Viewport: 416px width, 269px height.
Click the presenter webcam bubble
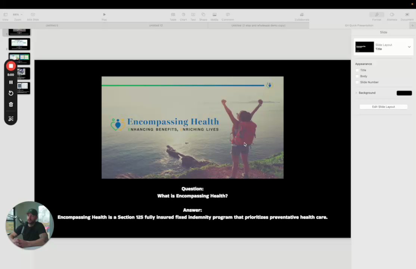30,225
